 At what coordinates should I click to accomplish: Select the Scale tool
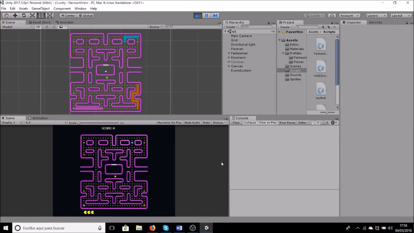(33, 16)
